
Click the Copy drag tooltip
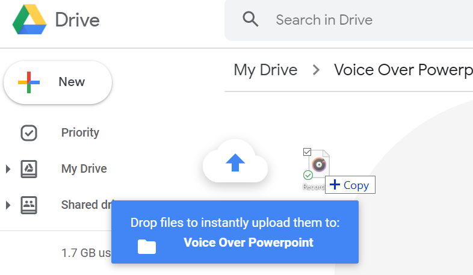[350, 185]
